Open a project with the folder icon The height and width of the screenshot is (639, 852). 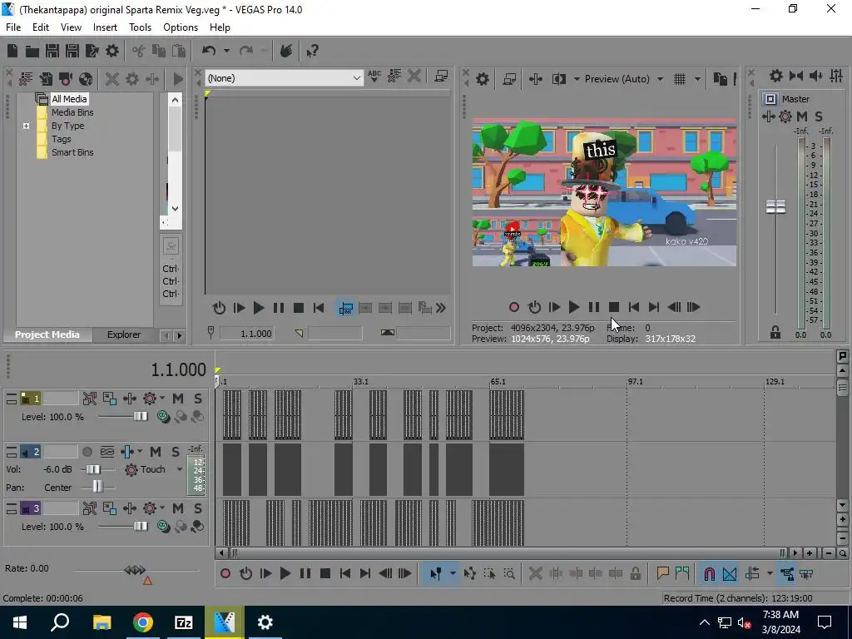point(32,51)
